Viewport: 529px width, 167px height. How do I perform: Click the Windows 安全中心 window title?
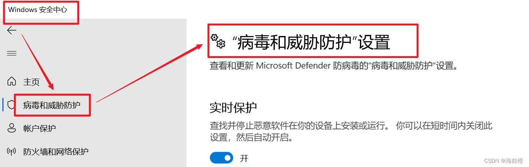pos(38,10)
